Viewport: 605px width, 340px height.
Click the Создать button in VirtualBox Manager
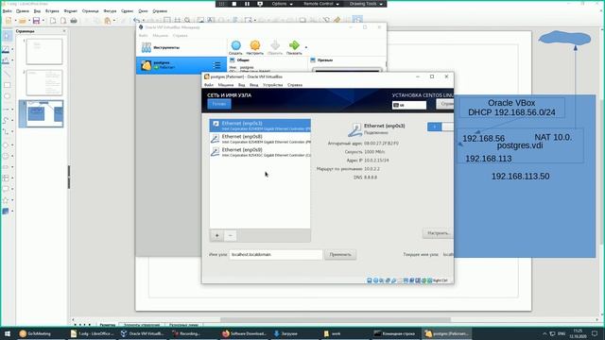(x=235, y=47)
